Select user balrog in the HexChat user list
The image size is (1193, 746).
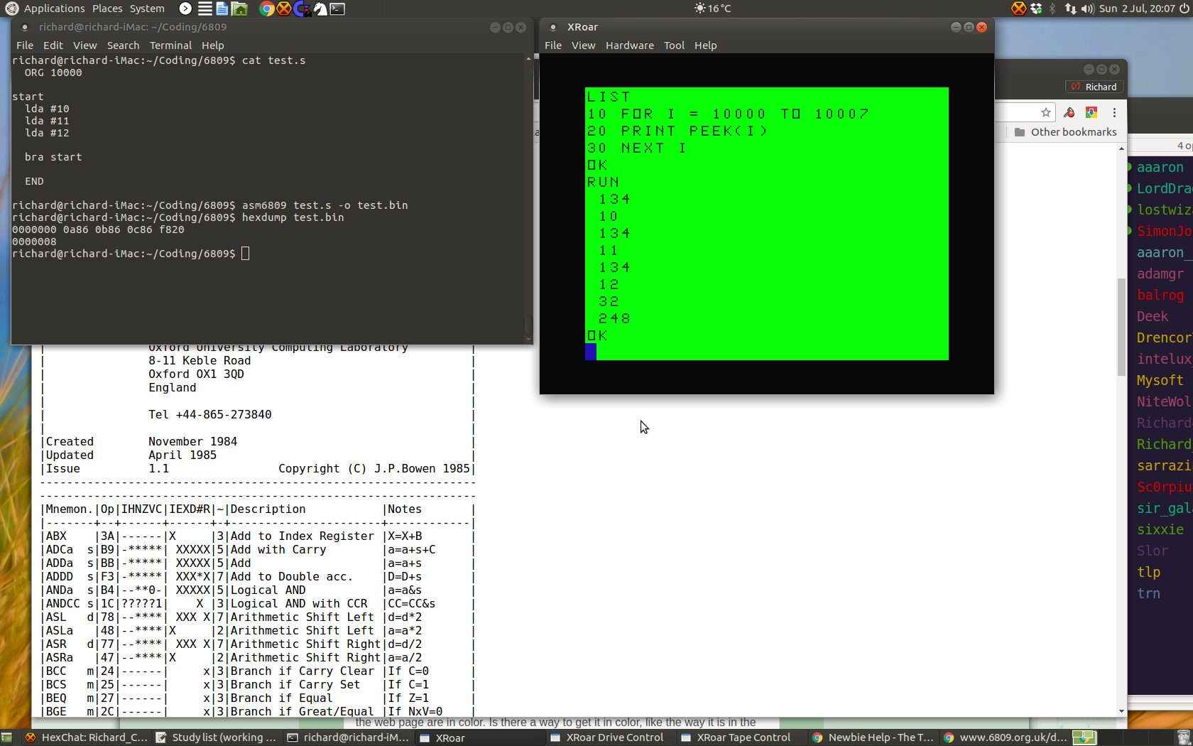[1160, 296]
